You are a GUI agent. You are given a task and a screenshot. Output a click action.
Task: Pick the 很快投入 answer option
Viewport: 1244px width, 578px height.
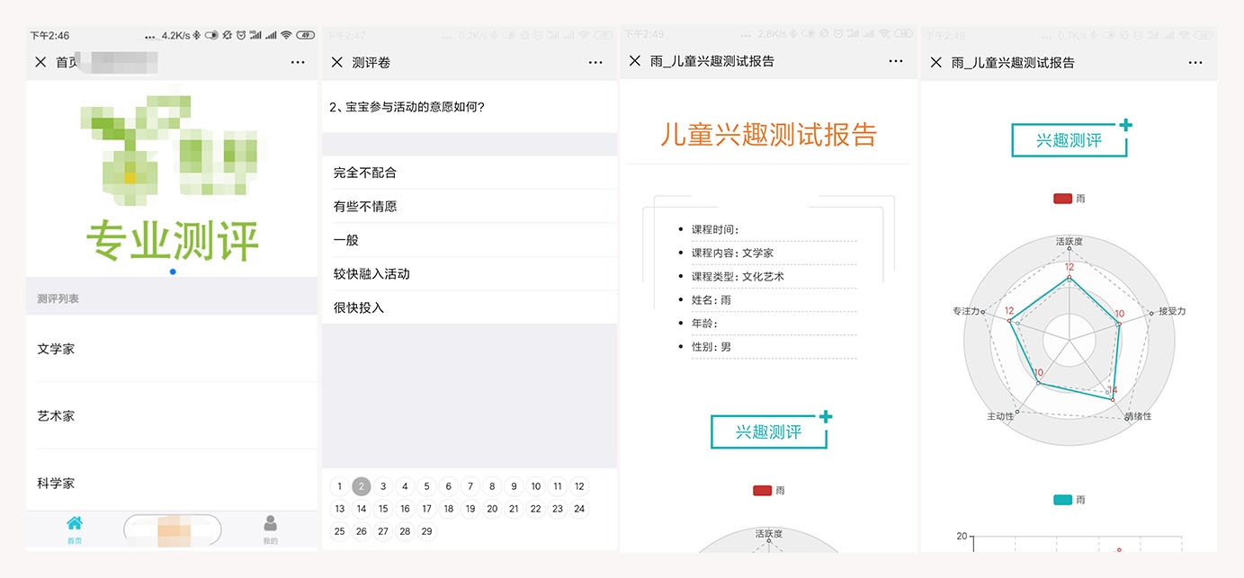359,307
